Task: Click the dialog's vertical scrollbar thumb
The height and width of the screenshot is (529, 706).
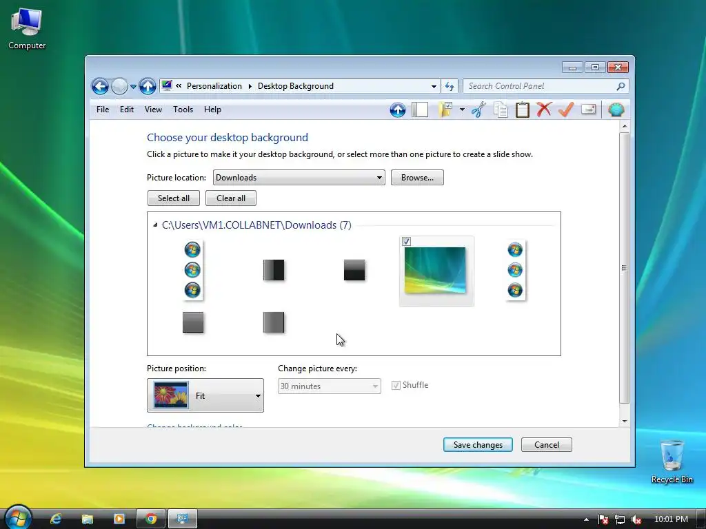Action: pyautogui.click(x=624, y=268)
